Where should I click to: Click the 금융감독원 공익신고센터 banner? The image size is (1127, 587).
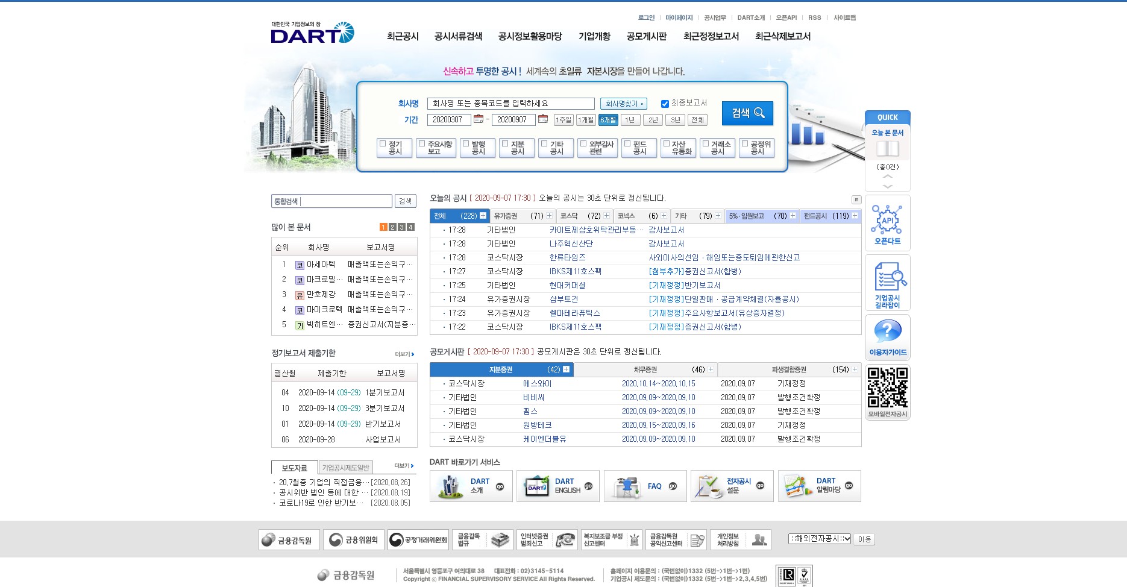[x=676, y=540]
